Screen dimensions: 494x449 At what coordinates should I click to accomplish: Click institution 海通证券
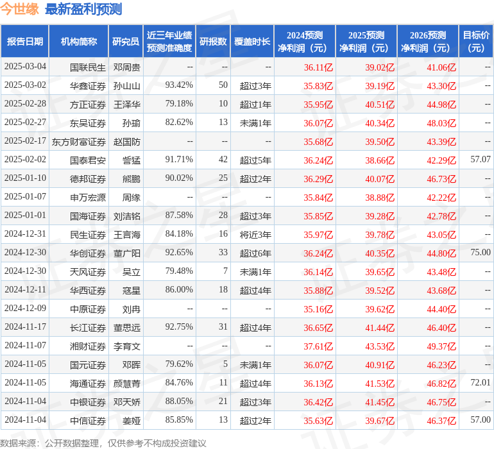(x=88, y=384)
